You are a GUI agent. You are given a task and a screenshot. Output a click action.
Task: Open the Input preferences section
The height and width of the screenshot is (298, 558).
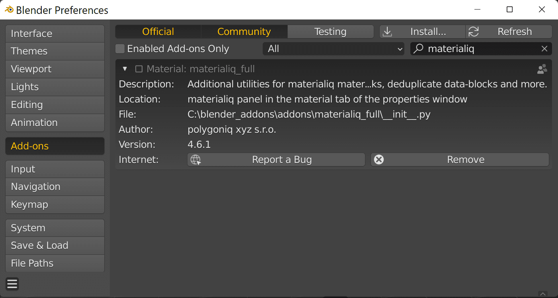tap(55, 169)
